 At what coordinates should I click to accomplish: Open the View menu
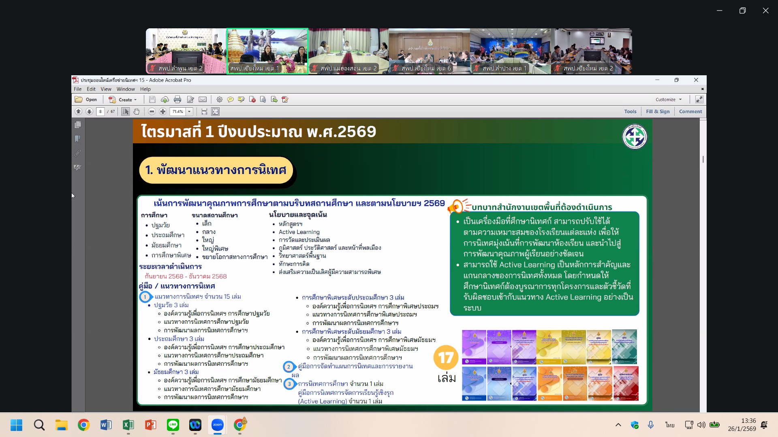[x=106, y=89]
